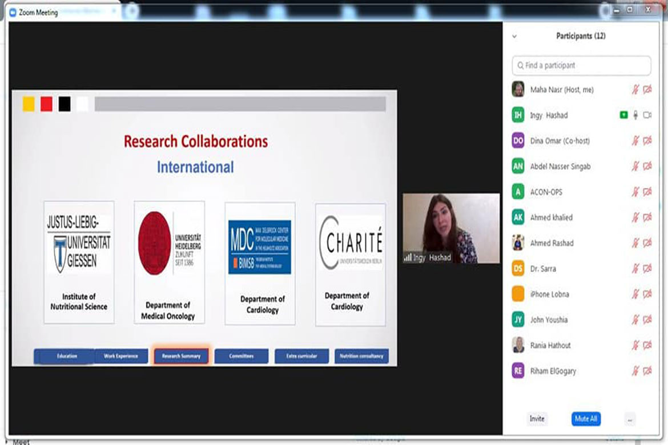Click the orange avatar for iPhone Lobna
This screenshot has height=445, width=668.
[x=518, y=294]
